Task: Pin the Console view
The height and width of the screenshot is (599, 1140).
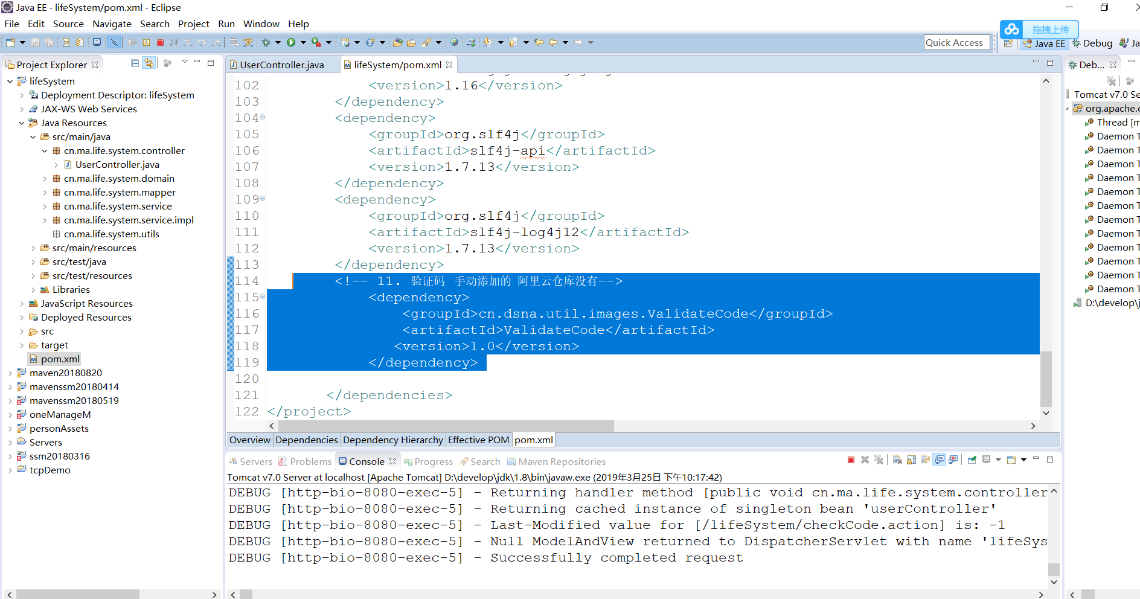Action: [x=972, y=460]
